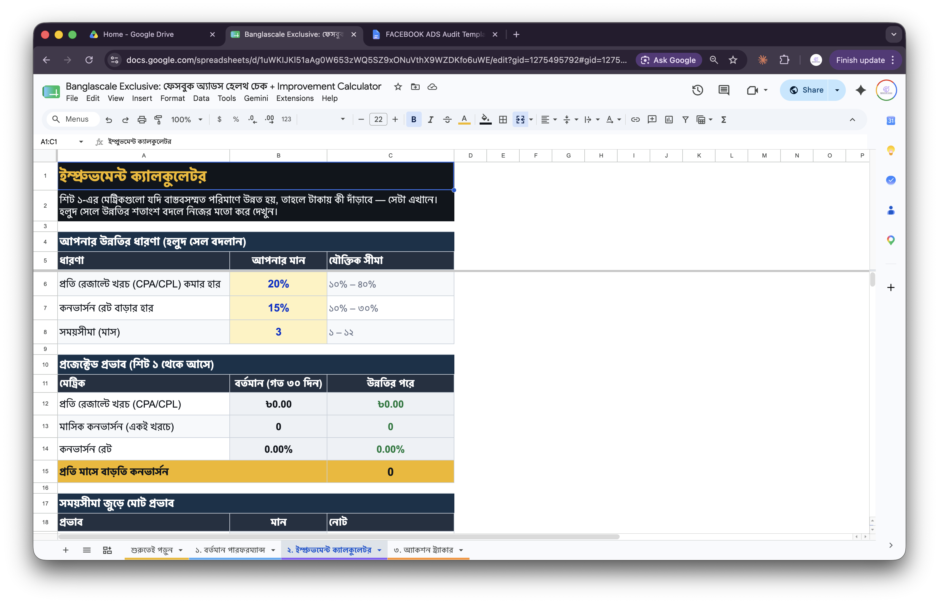The image size is (939, 604).
Task: Open the font family dropdown
Action: (323, 119)
